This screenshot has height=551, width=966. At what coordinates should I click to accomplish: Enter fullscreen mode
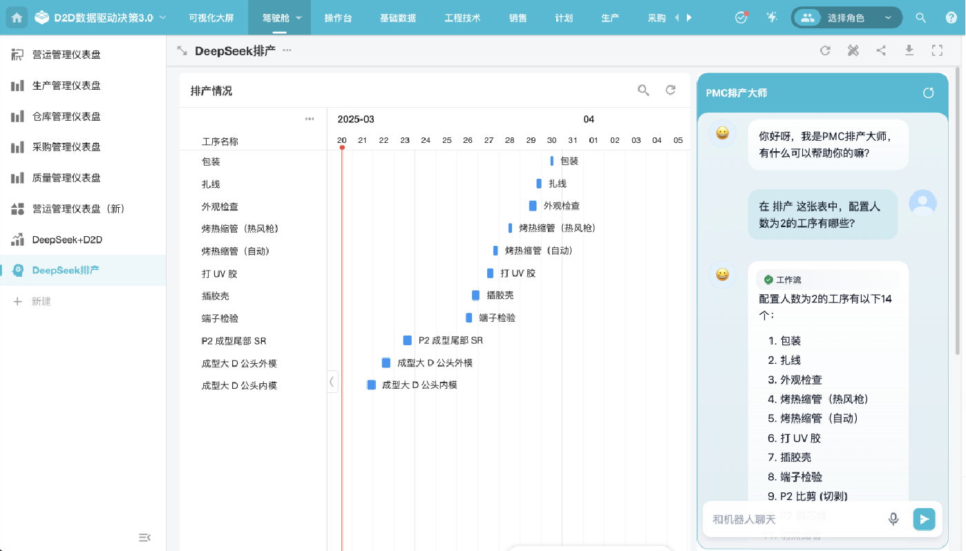tap(937, 50)
